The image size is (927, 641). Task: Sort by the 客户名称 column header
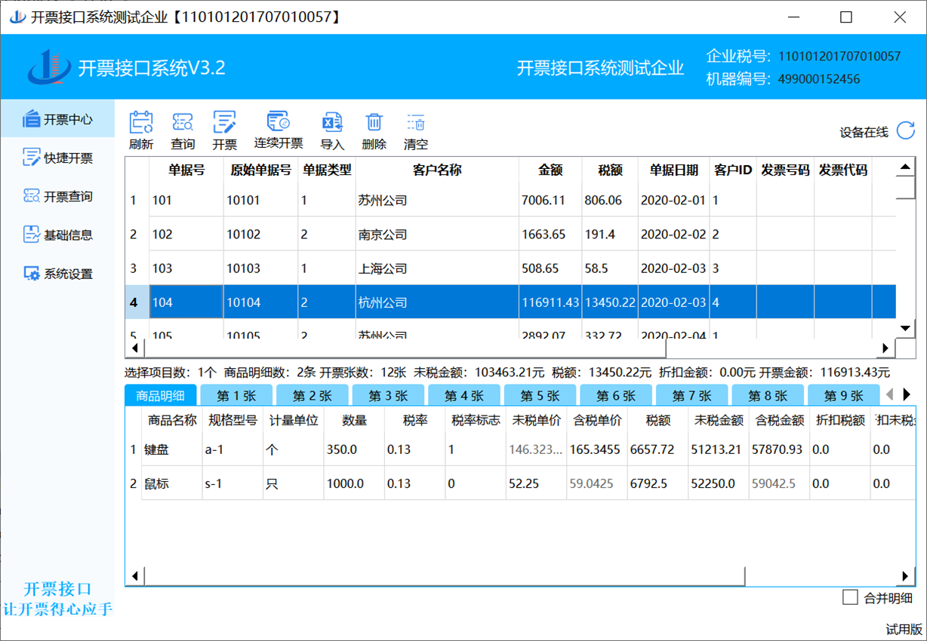point(436,170)
